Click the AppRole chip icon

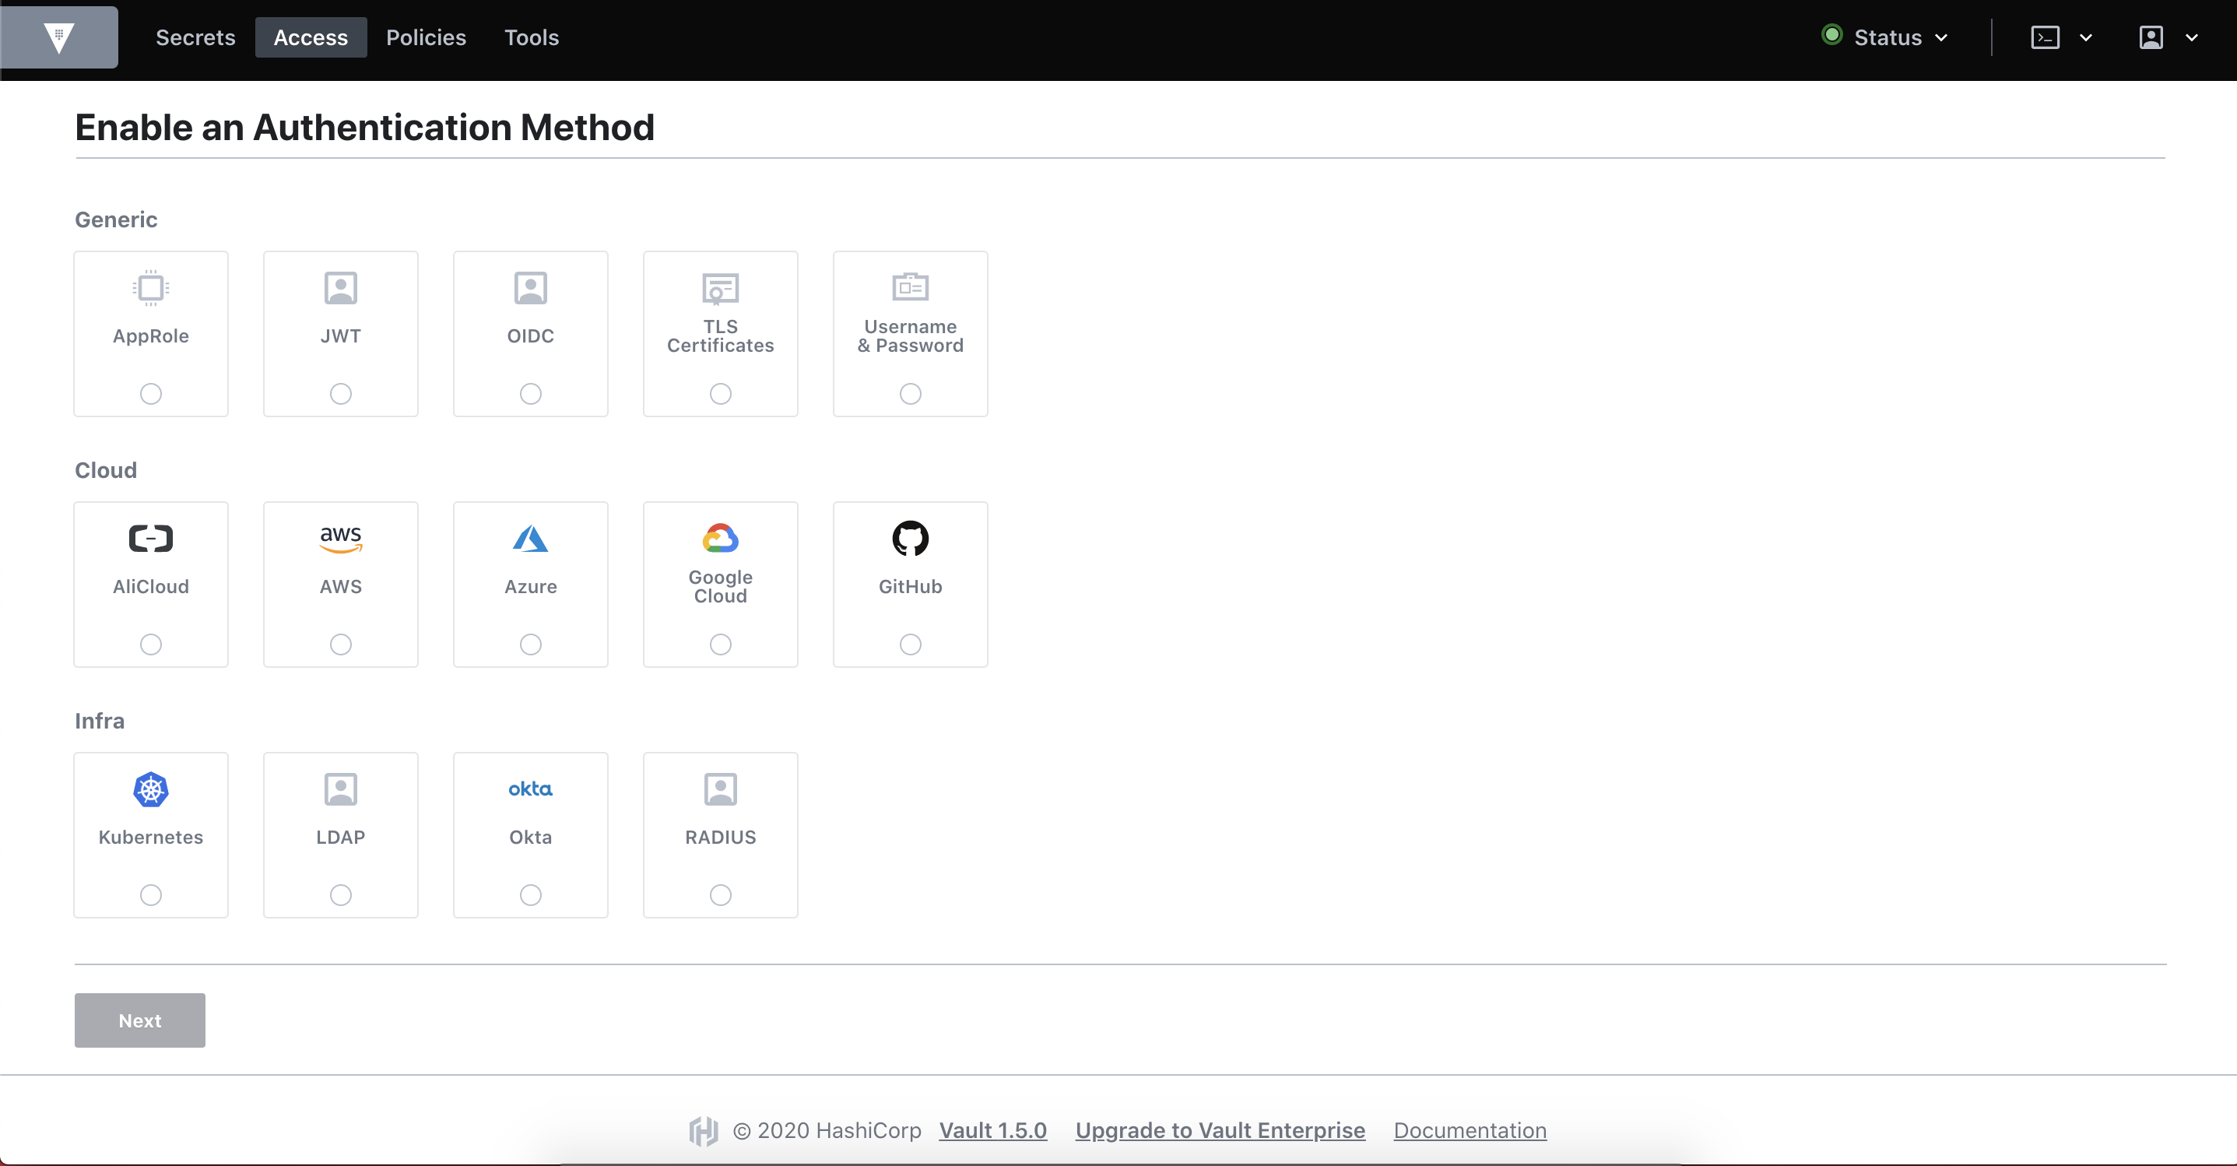point(150,287)
